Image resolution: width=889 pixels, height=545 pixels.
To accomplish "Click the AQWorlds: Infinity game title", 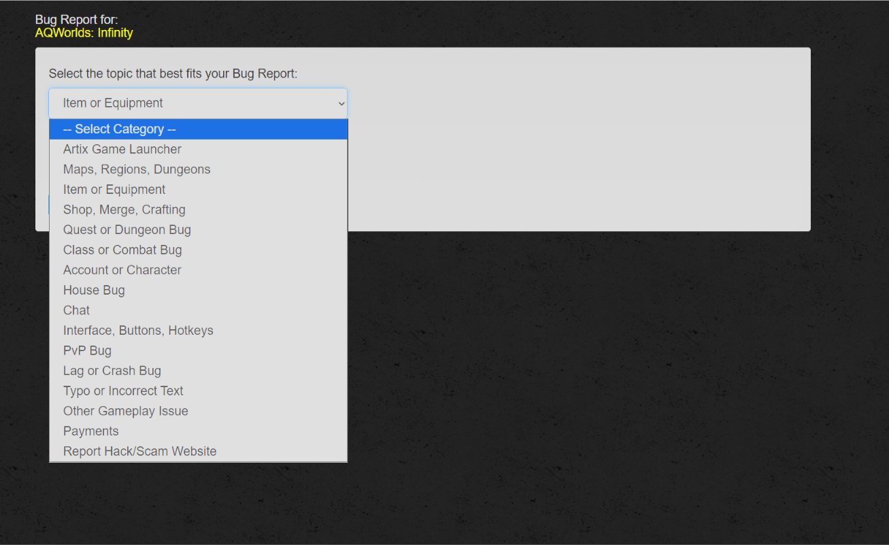I will pos(84,33).
